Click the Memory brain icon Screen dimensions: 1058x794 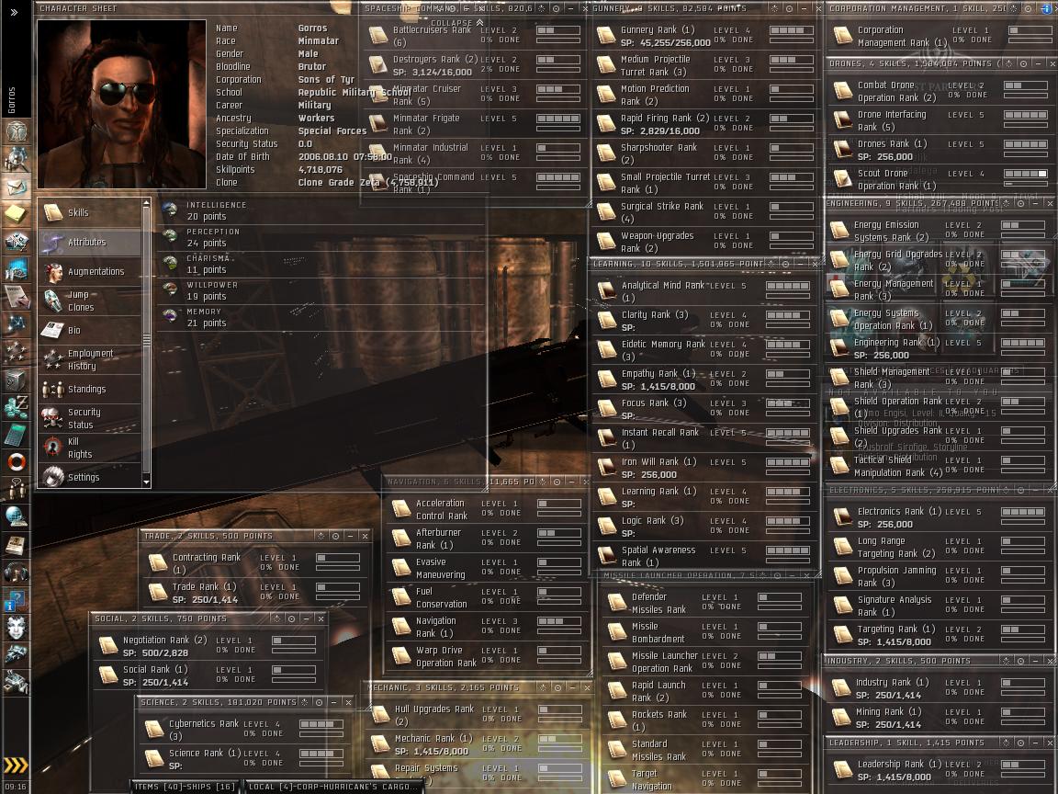pos(170,316)
